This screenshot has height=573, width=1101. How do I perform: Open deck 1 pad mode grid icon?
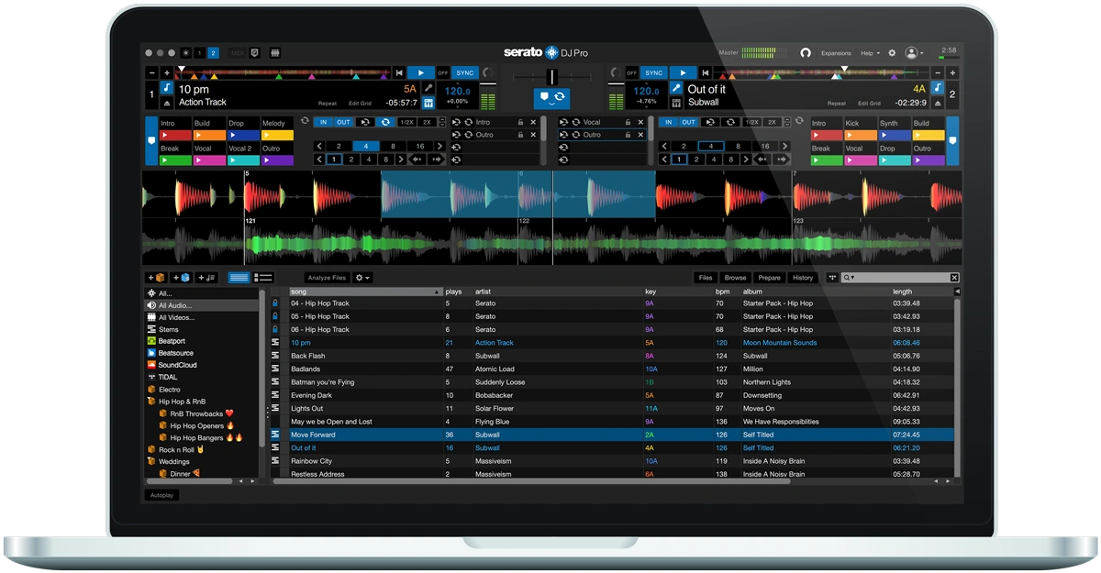(428, 103)
